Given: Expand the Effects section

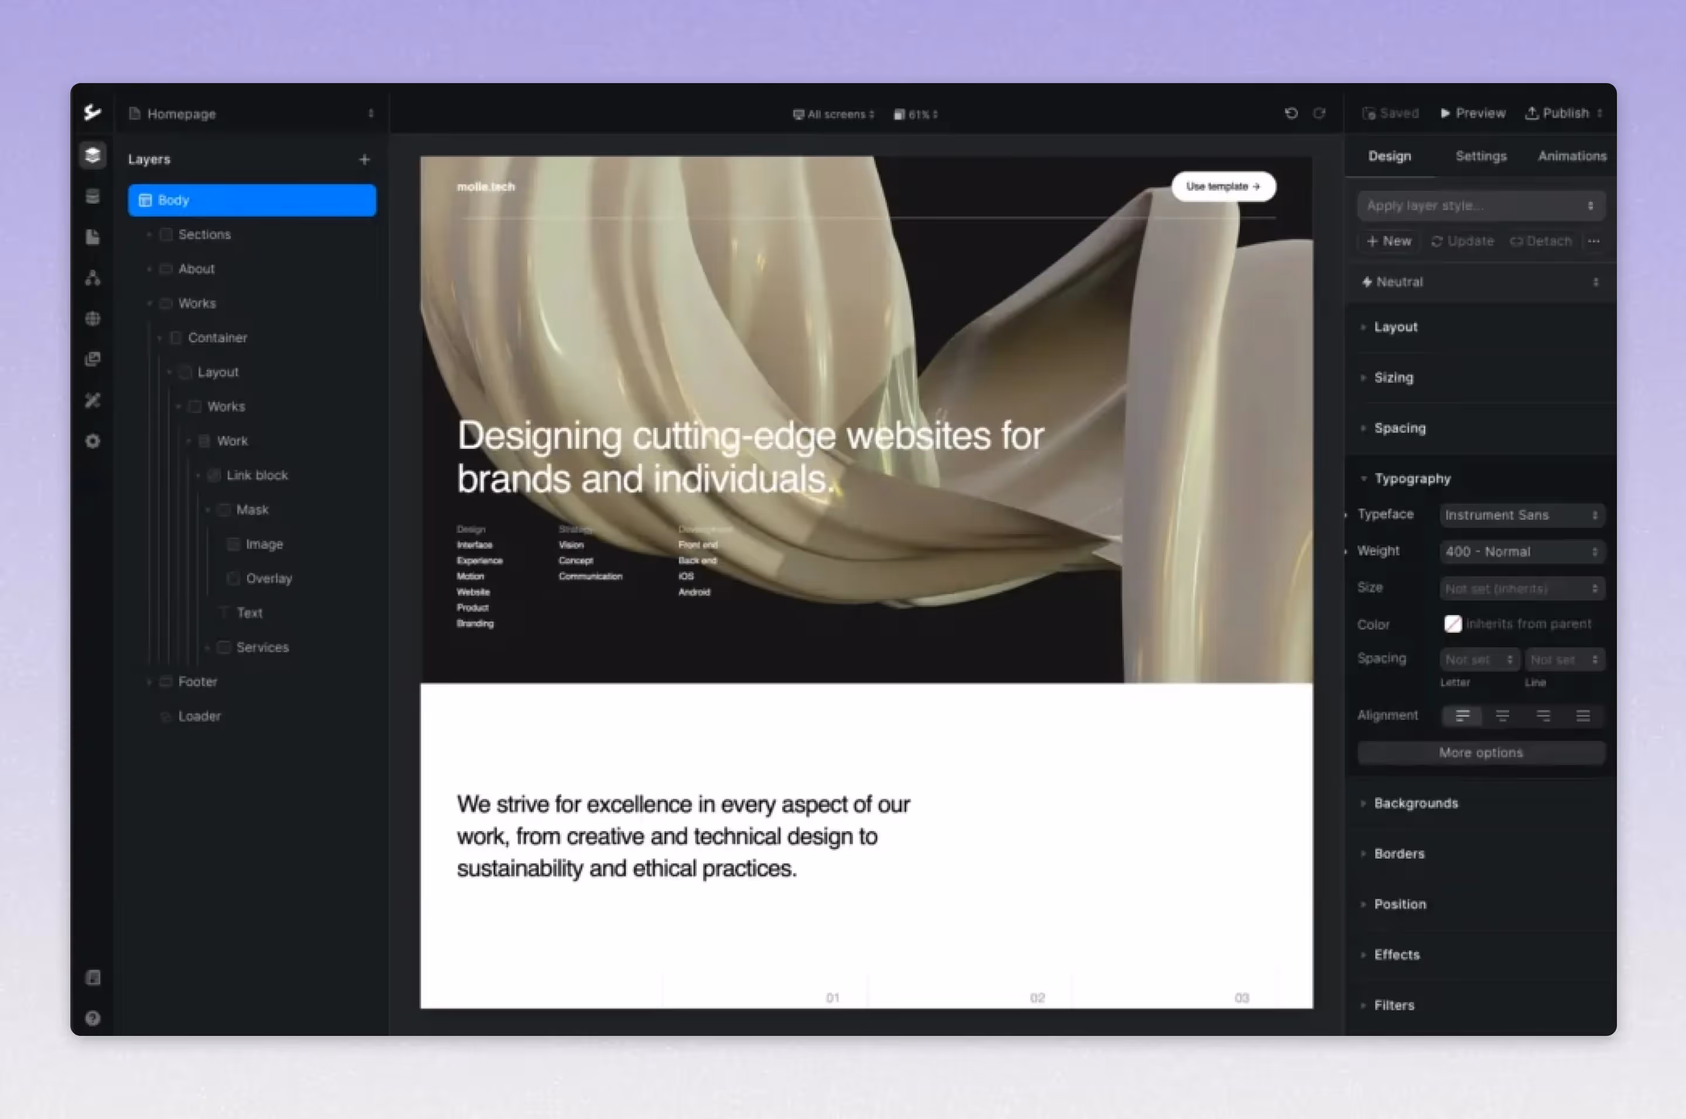Looking at the screenshot, I should [1397, 955].
